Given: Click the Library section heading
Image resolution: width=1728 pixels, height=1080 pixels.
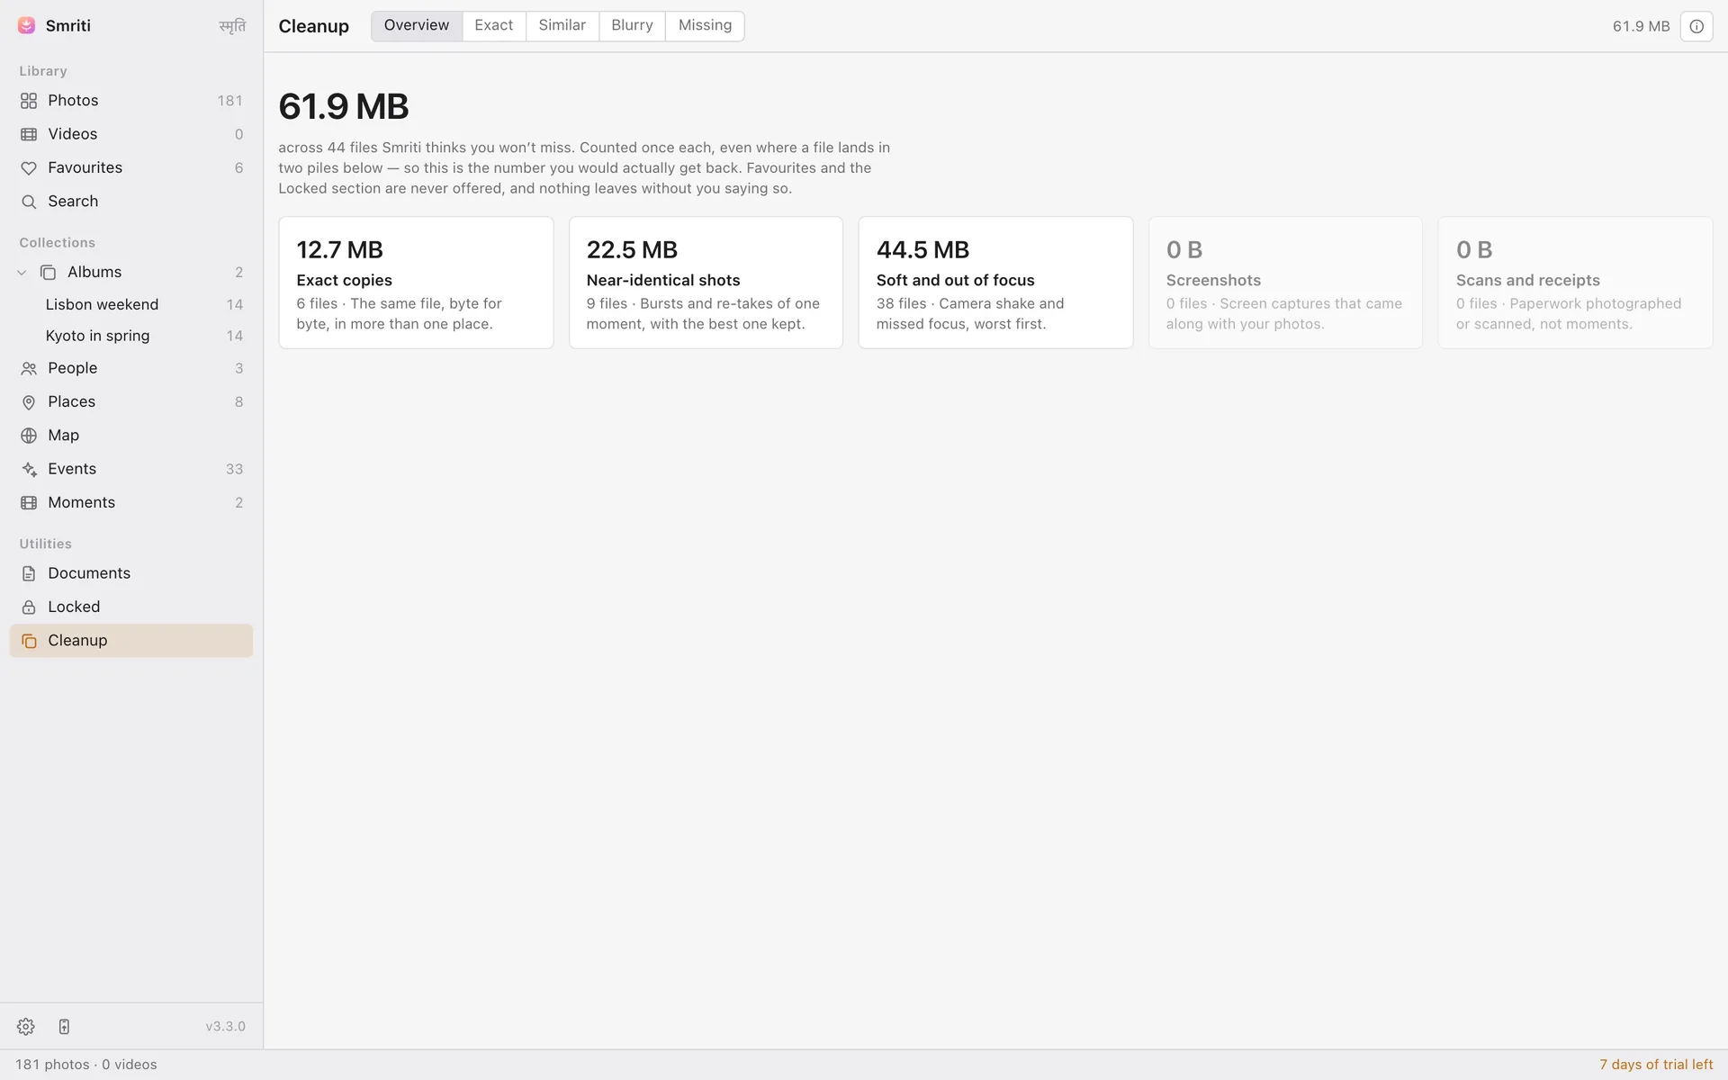Looking at the screenshot, I should pyautogui.click(x=43, y=71).
